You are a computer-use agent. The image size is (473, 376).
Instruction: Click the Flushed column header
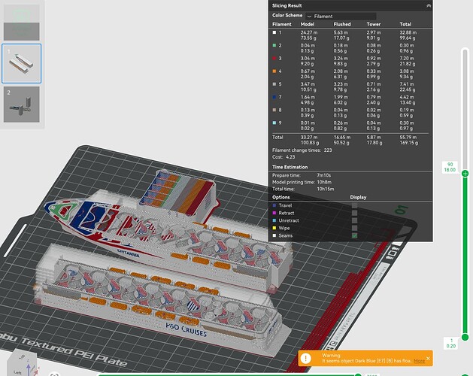pos(342,24)
